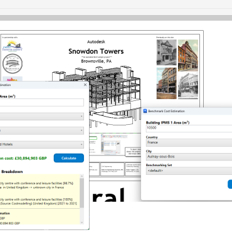The width and height of the screenshot is (232, 232).
Task: Click the black-and-white street photo bottom right
Action: click(188, 86)
